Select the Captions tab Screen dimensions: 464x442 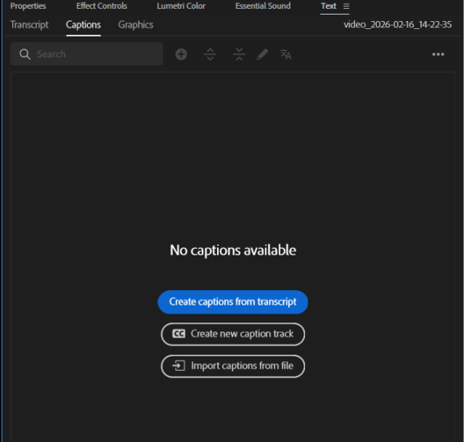83,25
